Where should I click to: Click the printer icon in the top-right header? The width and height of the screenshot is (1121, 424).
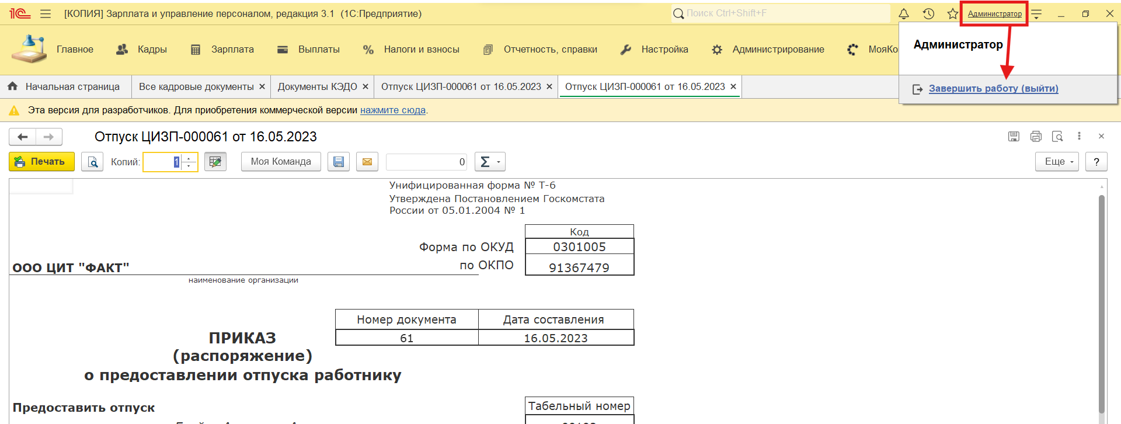(1036, 136)
